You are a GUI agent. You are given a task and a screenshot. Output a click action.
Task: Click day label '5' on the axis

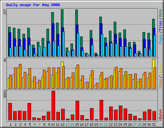coord(30,124)
